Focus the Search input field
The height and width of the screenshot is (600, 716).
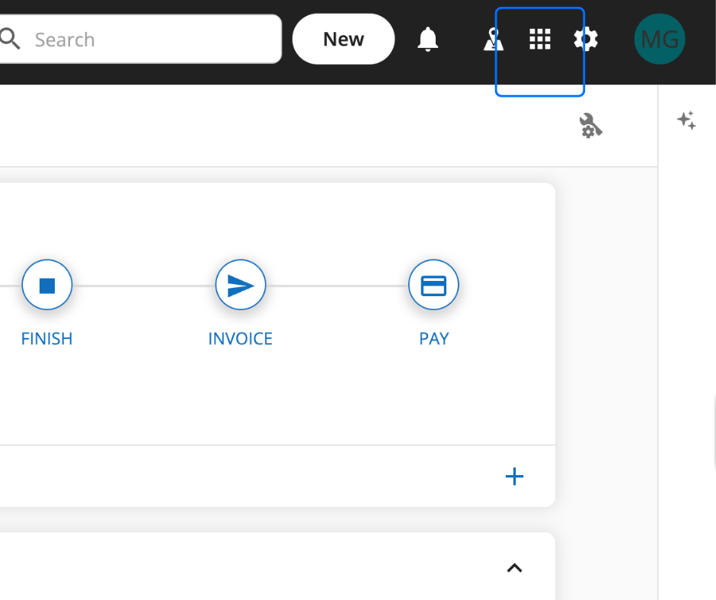[140, 40]
